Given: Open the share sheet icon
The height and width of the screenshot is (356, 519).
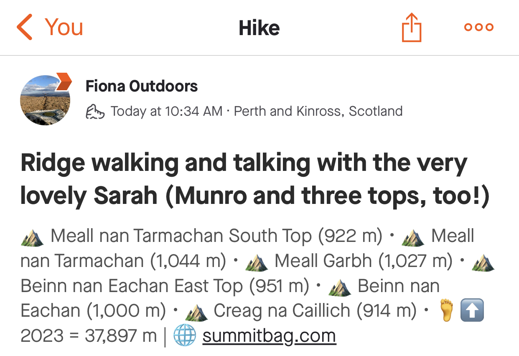Looking at the screenshot, I should [412, 28].
